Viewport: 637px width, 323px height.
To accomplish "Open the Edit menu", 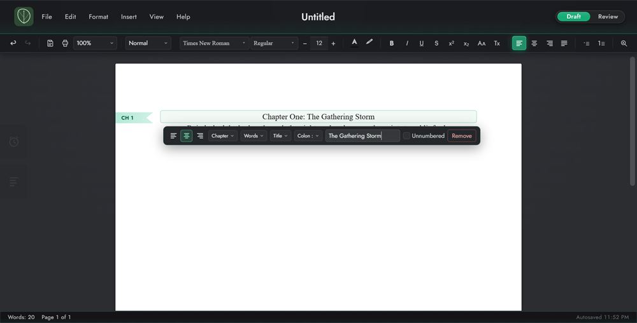I will [70, 17].
